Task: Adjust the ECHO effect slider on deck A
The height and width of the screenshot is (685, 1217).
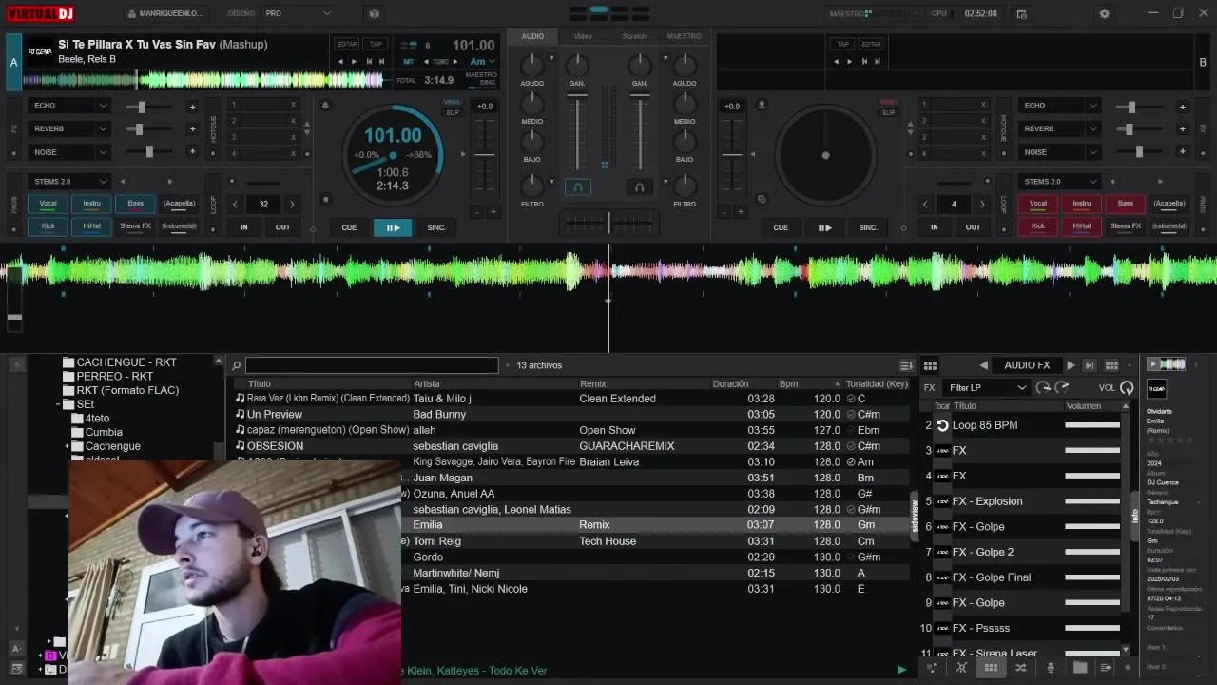Action: click(147, 107)
